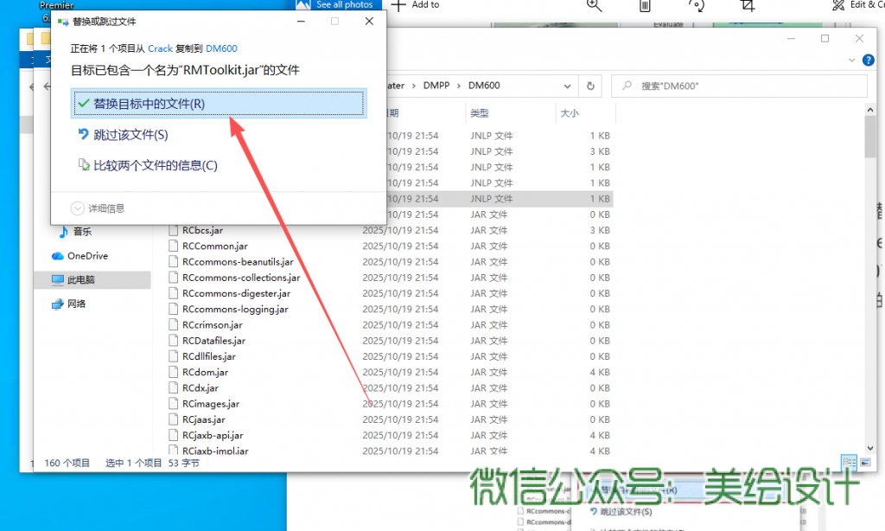Open the DM600 destination link in dialog
This screenshot has height=531, width=885.
[x=221, y=48]
